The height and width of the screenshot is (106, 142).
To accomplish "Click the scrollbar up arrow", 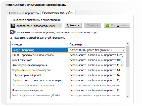I will [128, 44].
